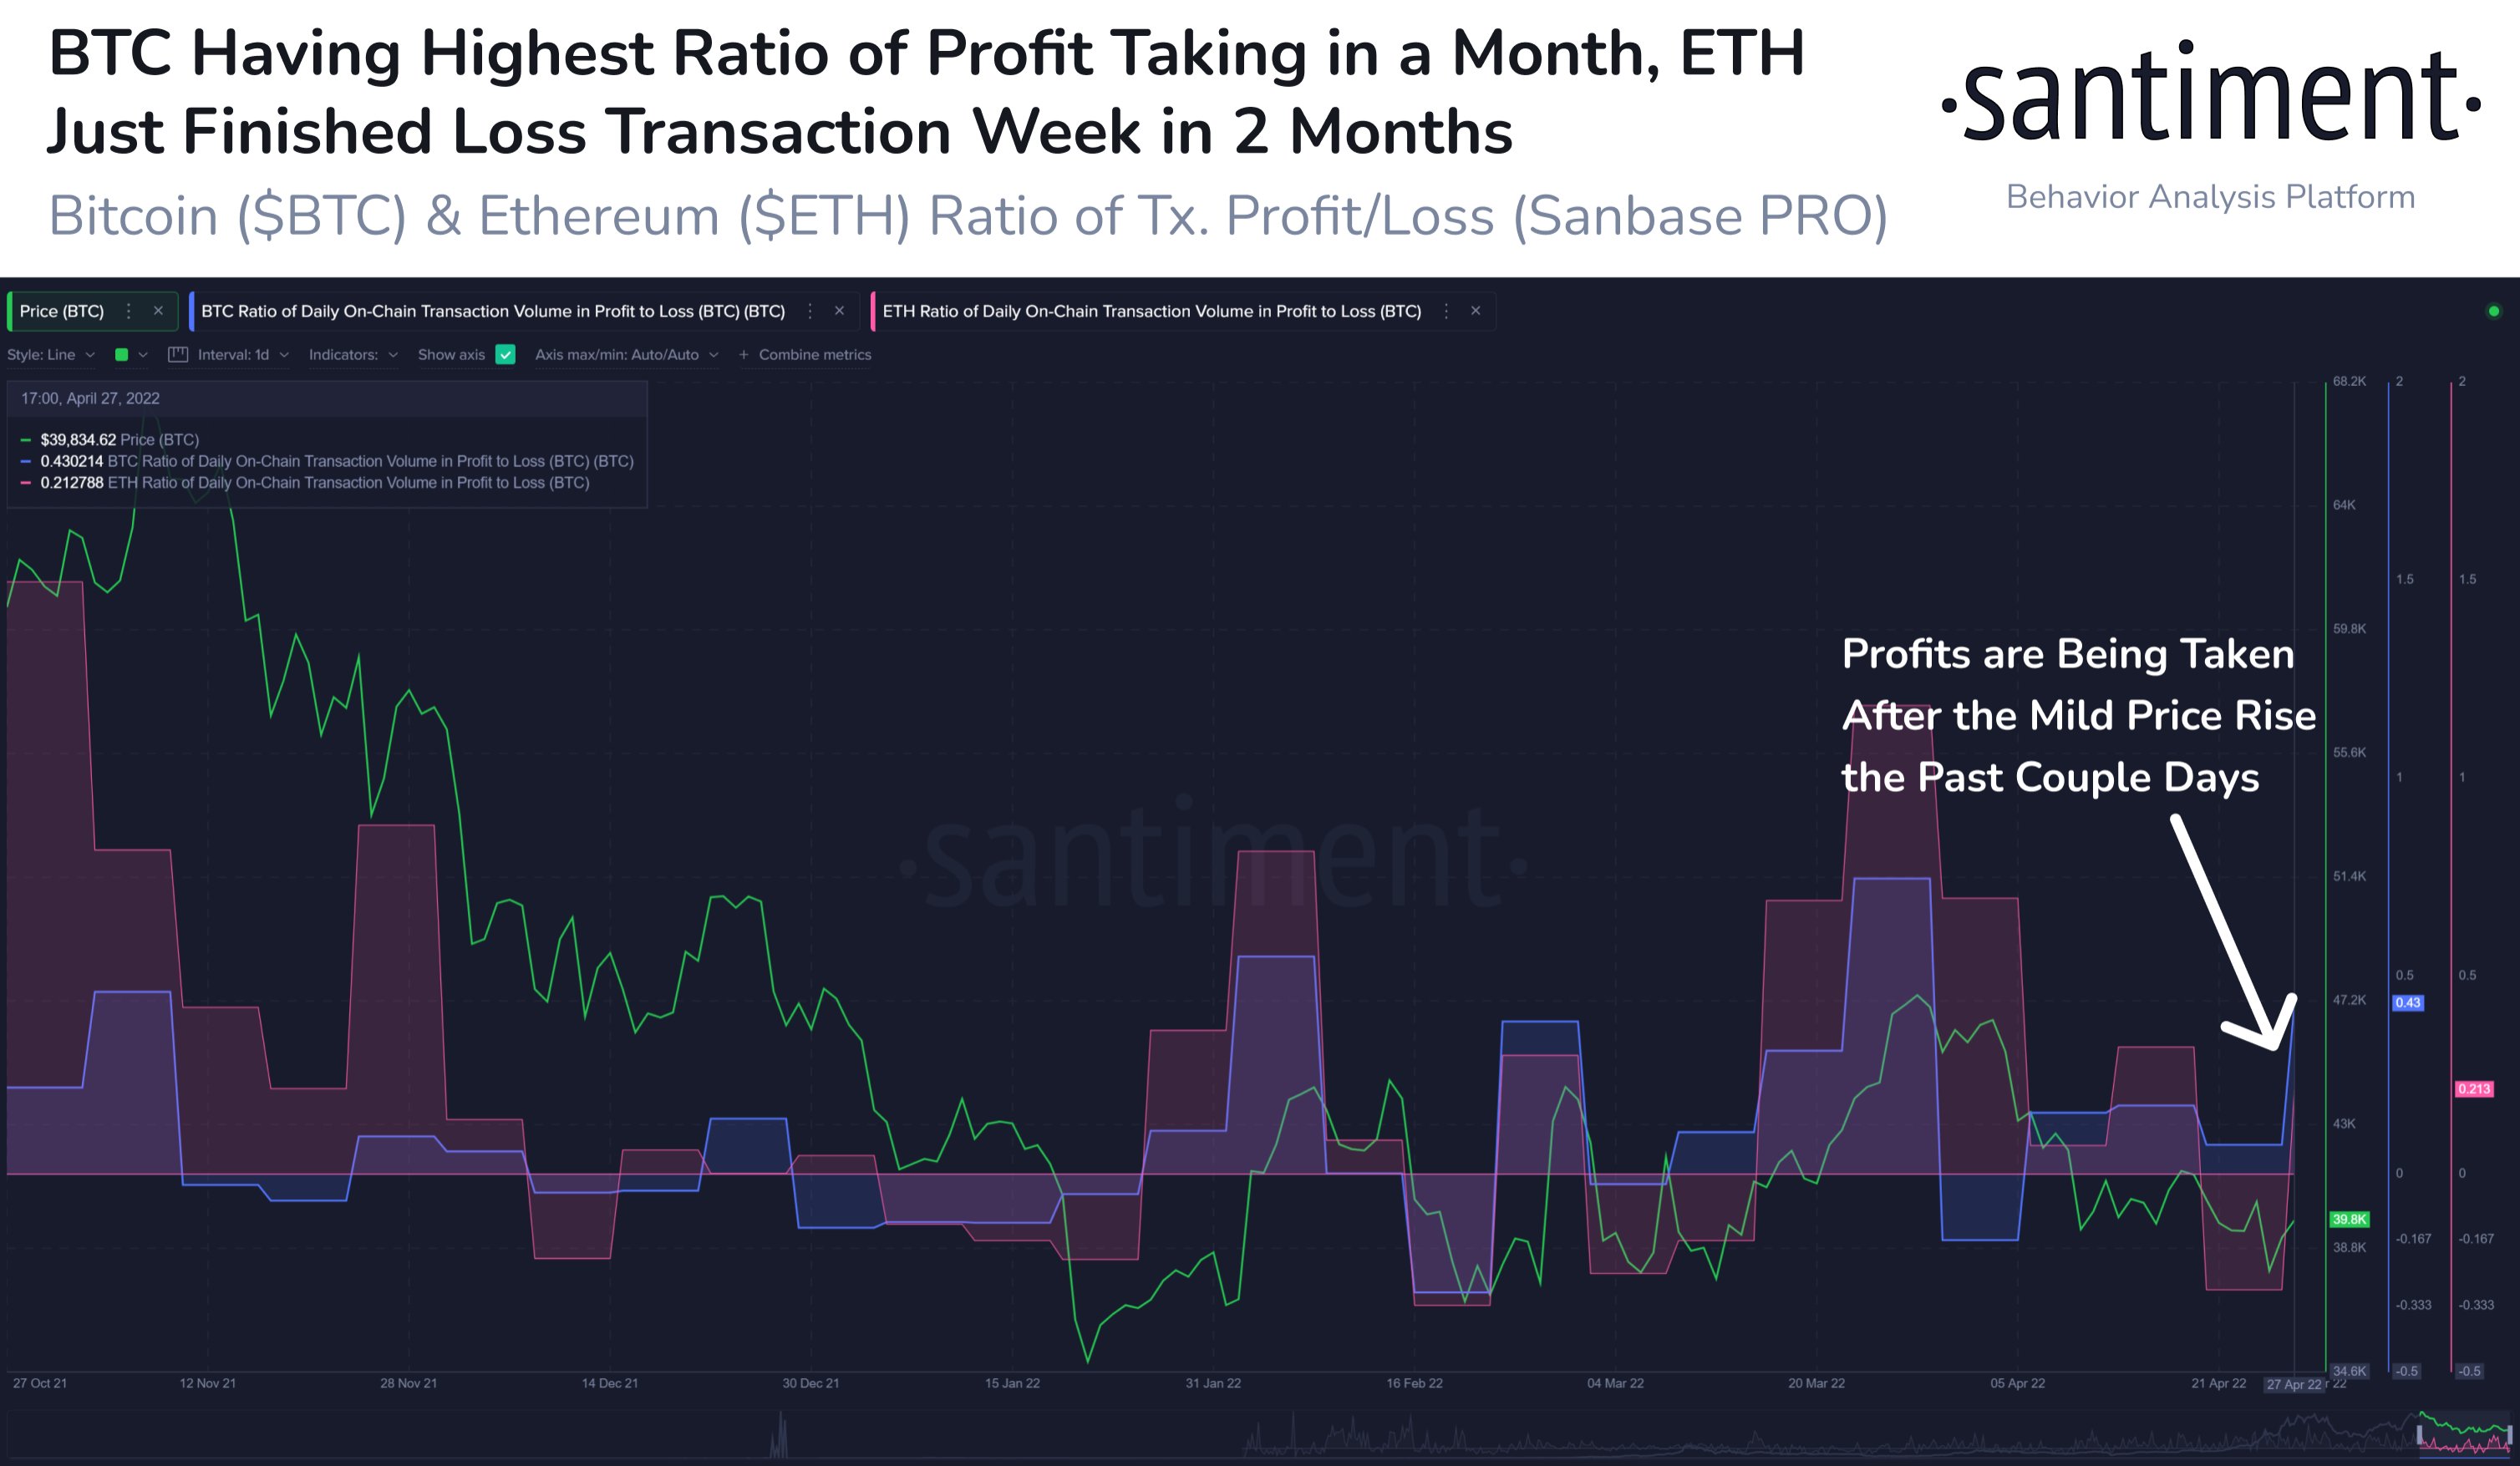Click the mini timeline range selector handle
2520x1466 pixels.
[x=2419, y=1436]
